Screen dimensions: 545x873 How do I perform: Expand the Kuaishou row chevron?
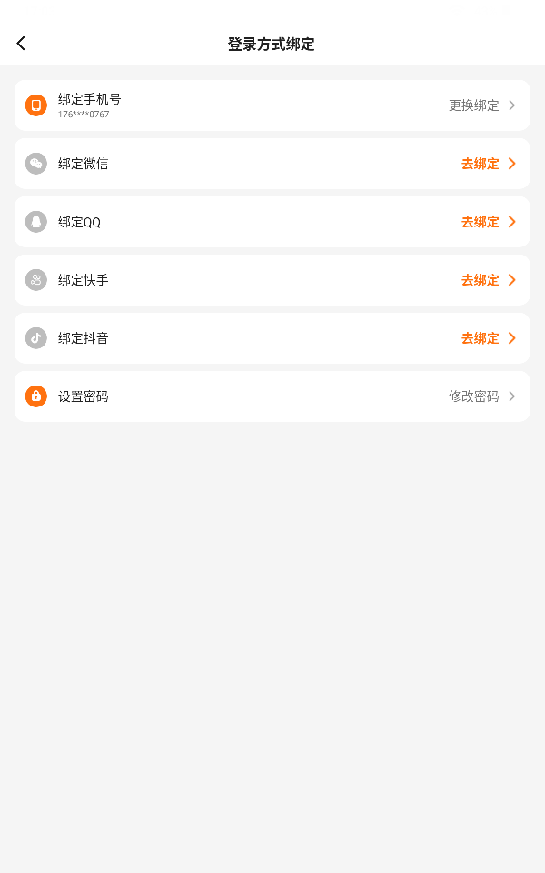click(x=512, y=280)
